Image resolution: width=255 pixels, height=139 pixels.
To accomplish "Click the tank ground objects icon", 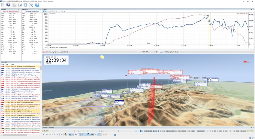I will click(92, 134).
